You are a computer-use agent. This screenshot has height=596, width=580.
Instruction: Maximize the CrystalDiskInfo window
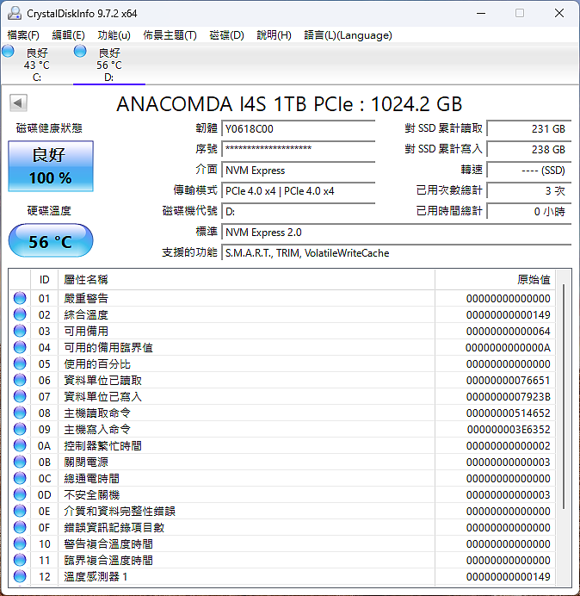520,13
